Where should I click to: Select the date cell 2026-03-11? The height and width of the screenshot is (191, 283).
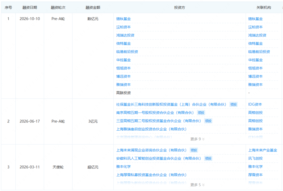pyautogui.click(x=30, y=167)
